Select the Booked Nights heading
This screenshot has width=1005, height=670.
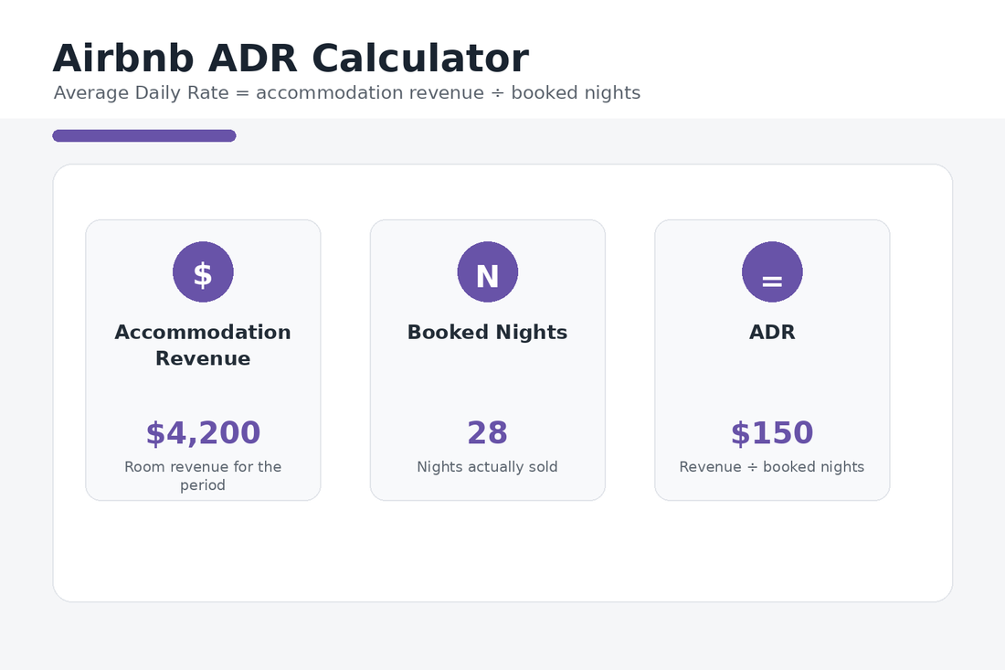[488, 332]
